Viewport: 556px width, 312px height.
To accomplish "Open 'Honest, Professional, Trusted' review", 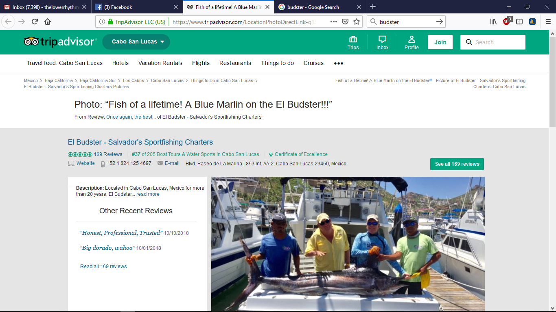I will (121, 233).
